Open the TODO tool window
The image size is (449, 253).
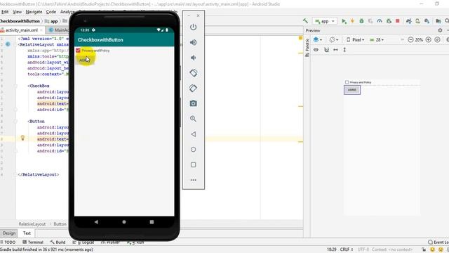click(x=8, y=242)
